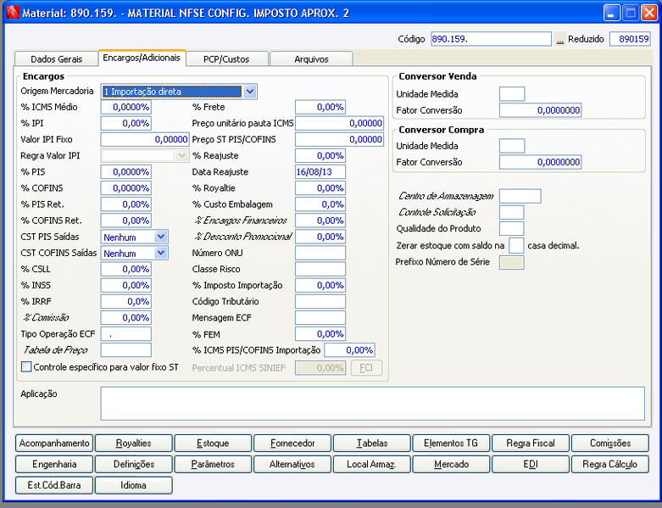Screen dimensions: 662x508
Task: Click the % Frete input field
Action: coord(320,107)
